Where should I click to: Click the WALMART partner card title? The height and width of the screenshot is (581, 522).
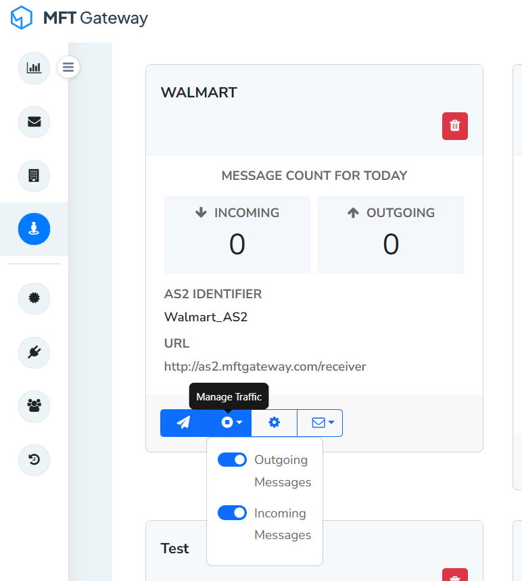pyautogui.click(x=199, y=93)
